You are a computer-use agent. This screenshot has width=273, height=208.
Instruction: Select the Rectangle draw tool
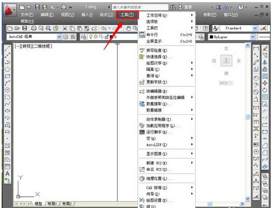coord(8,76)
